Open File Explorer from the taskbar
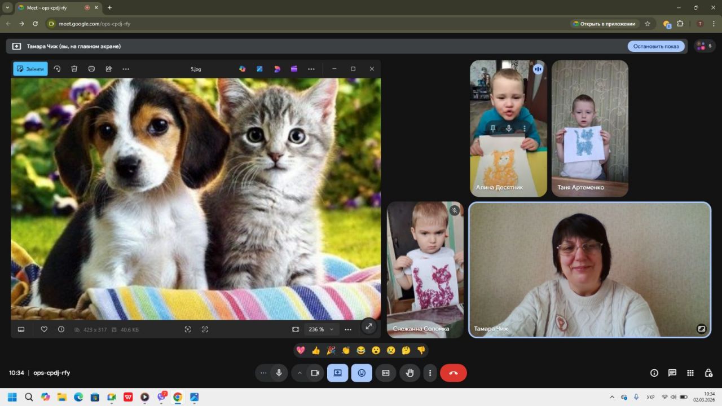The height and width of the screenshot is (406, 722). [62, 397]
